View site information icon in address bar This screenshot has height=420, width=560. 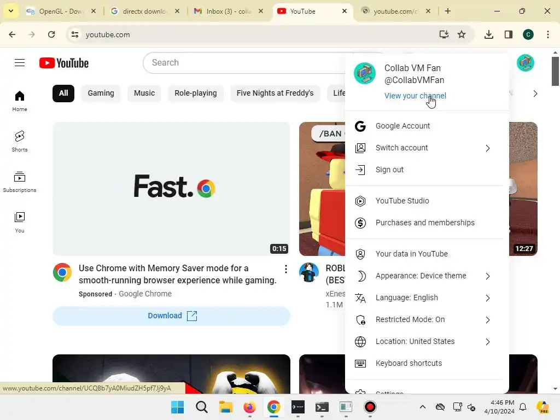coord(74,34)
